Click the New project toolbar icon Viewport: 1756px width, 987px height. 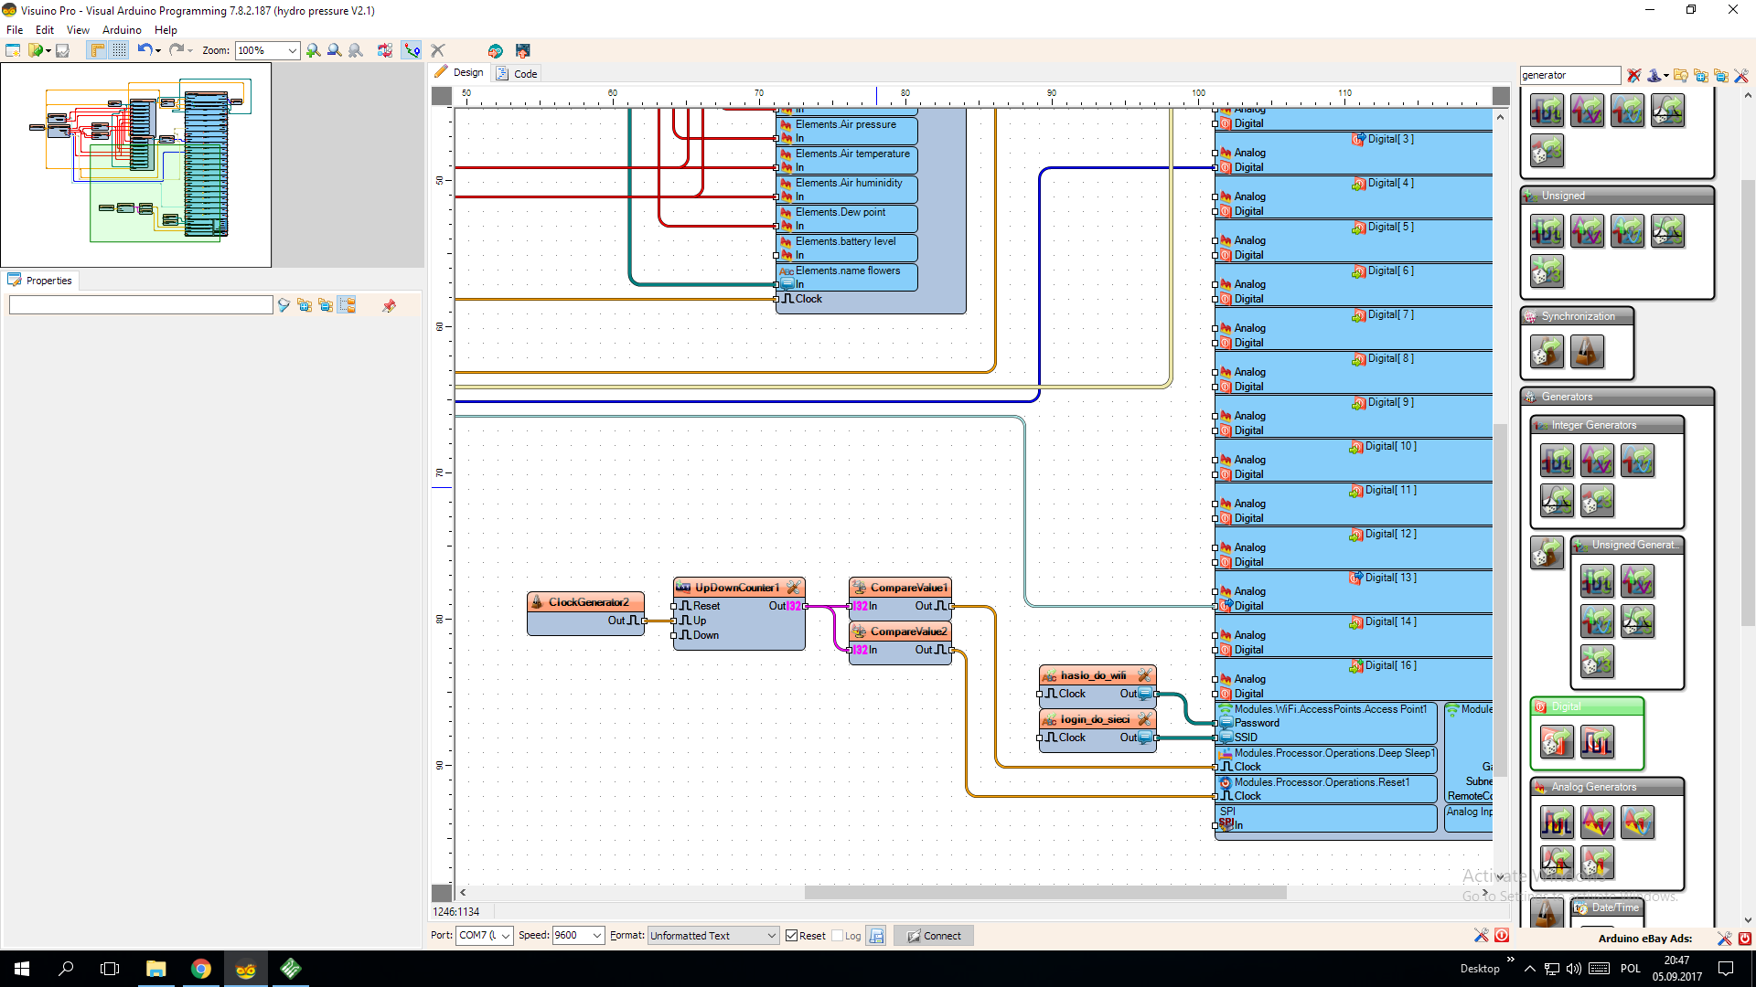pyautogui.click(x=13, y=50)
